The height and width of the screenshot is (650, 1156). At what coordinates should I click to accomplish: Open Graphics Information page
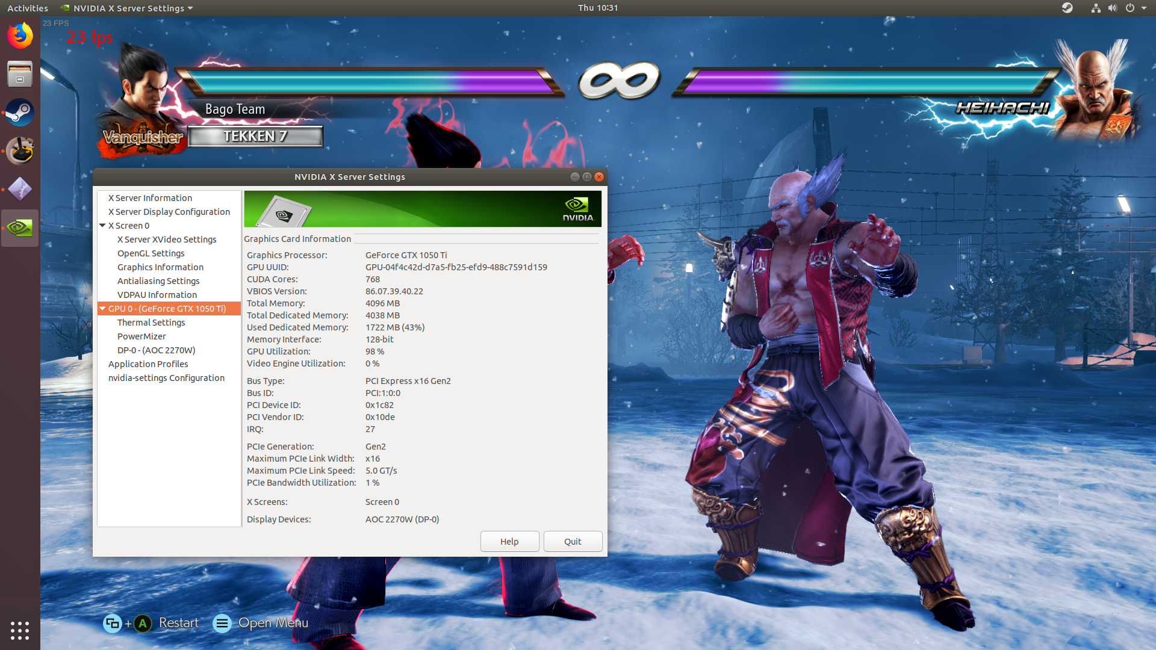pos(160,267)
